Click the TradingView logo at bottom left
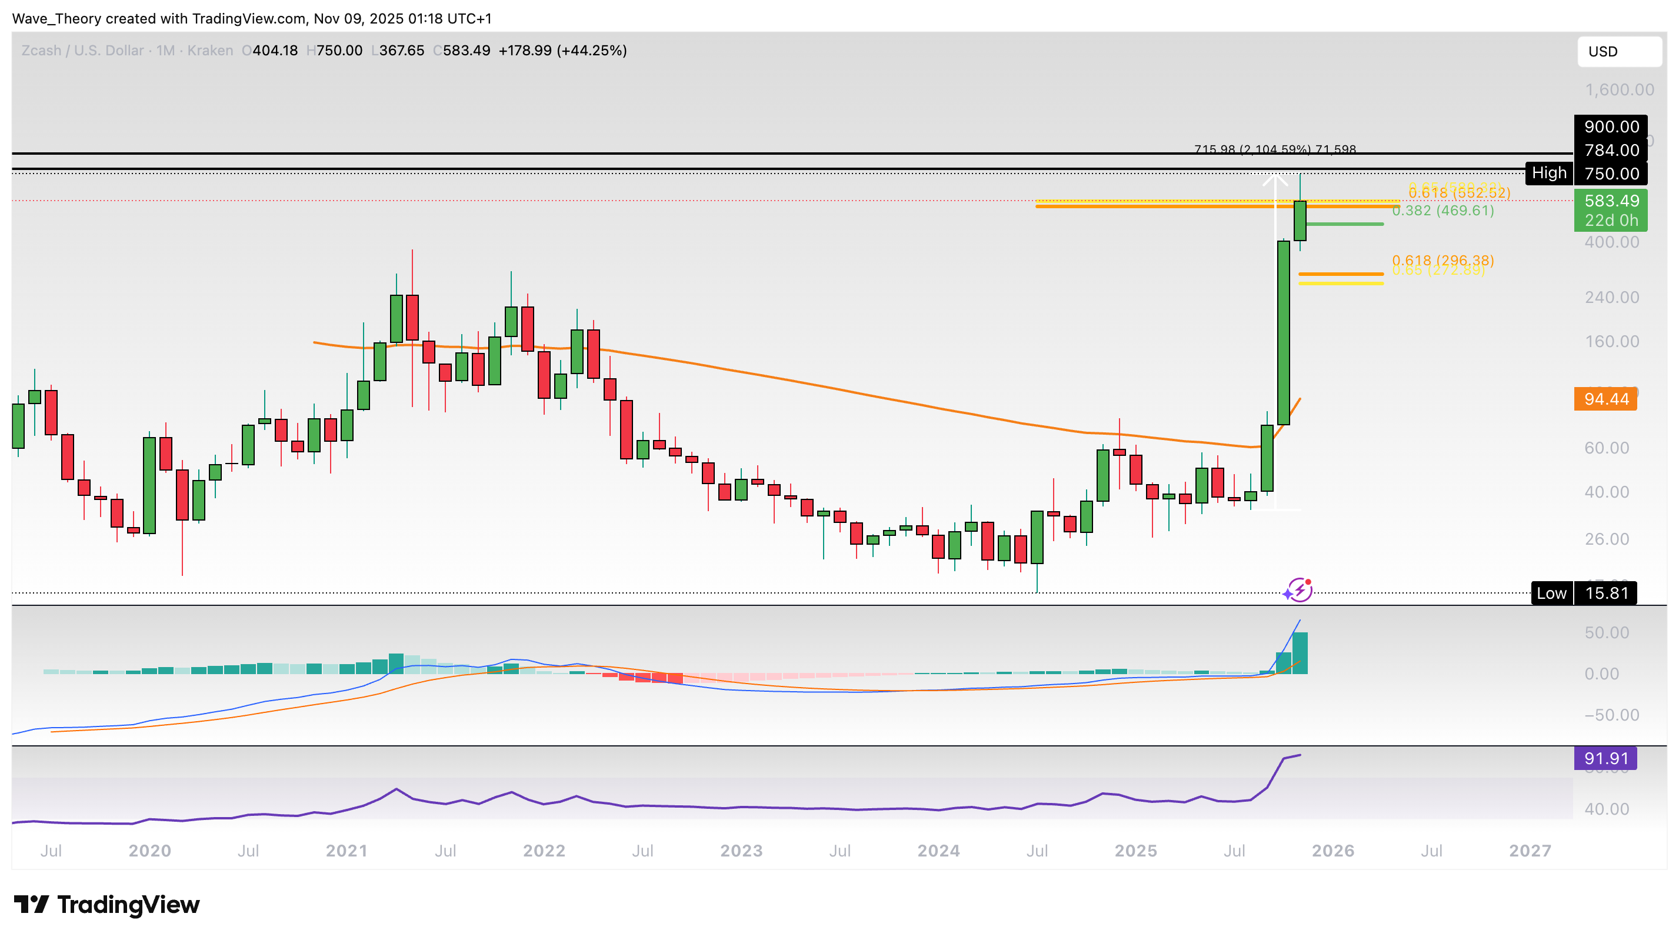The height and width of the screenshot is (940, 1679). pos(108,905)
